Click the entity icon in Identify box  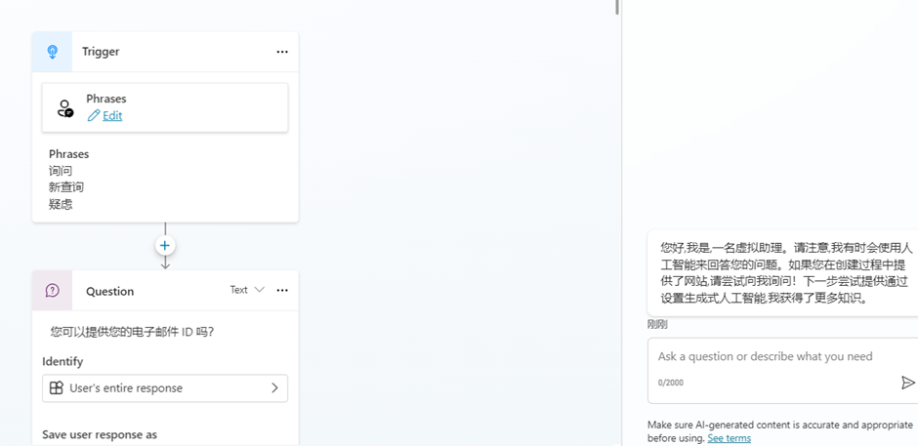[56, 388]
